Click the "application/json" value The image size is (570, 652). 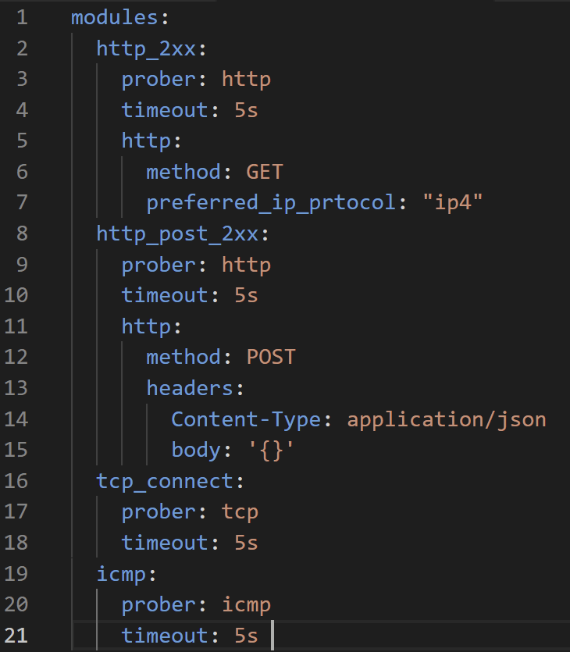(x=446, y=419)
